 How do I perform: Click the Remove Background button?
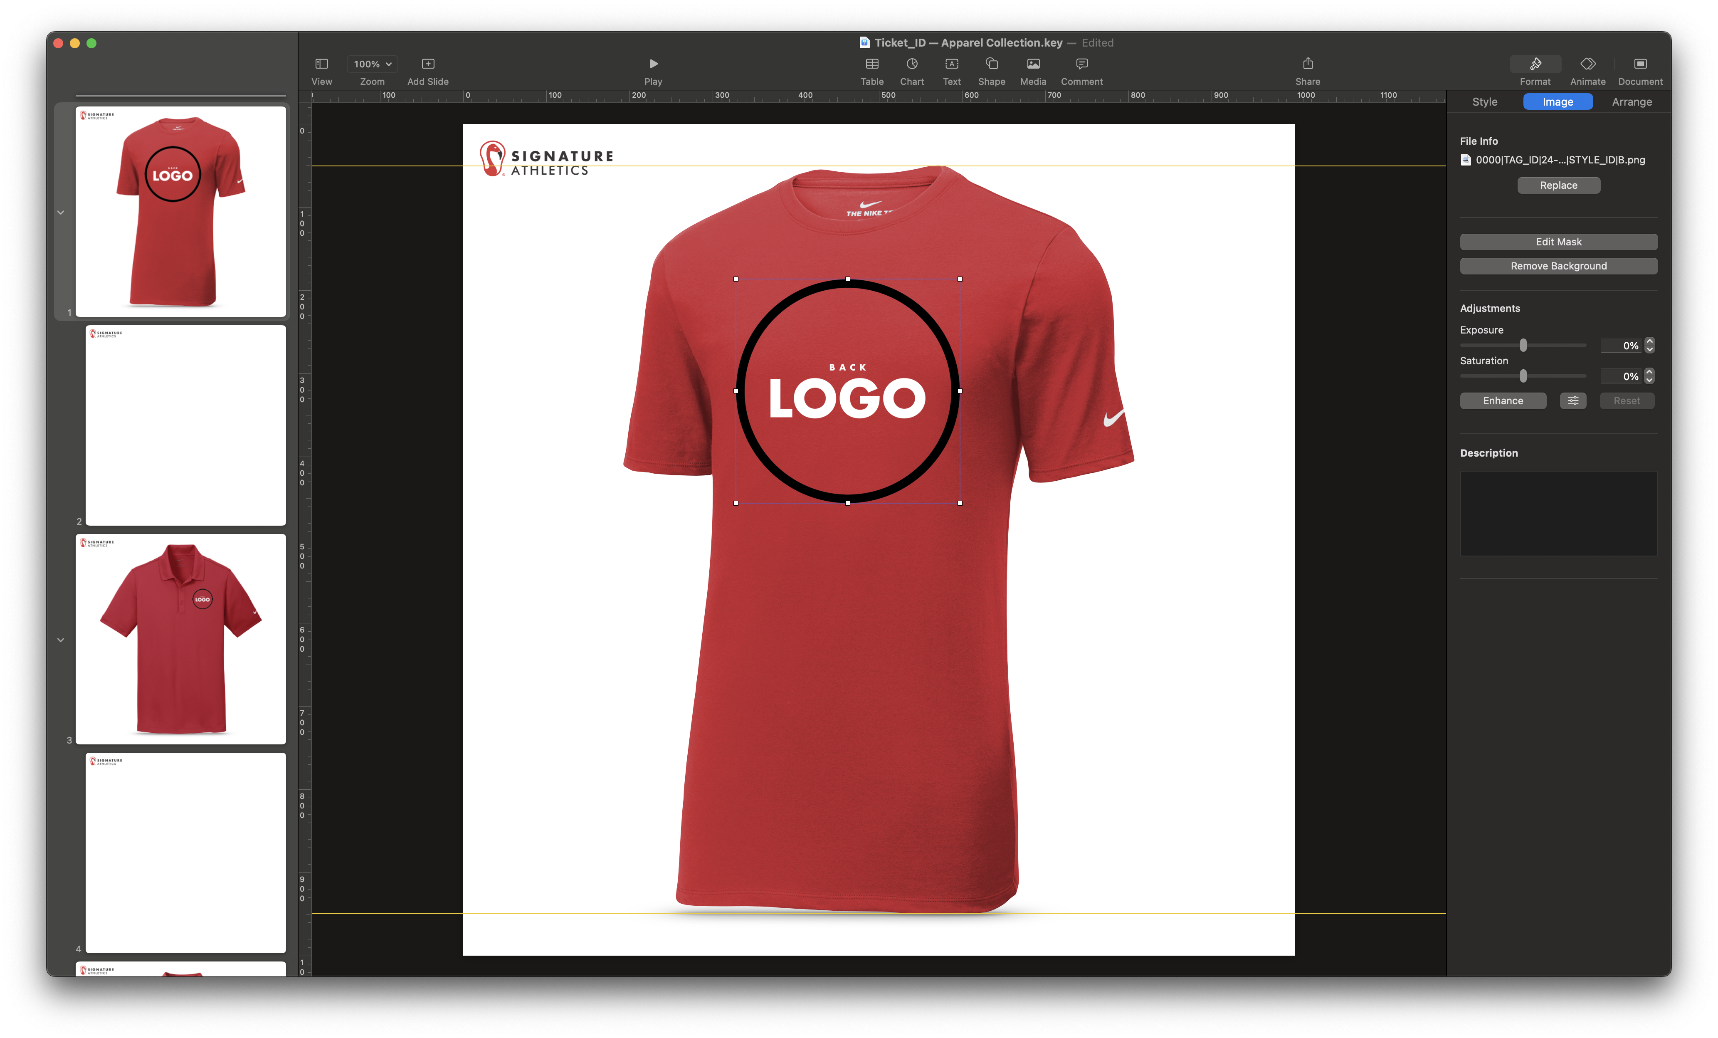(1558, 266)
